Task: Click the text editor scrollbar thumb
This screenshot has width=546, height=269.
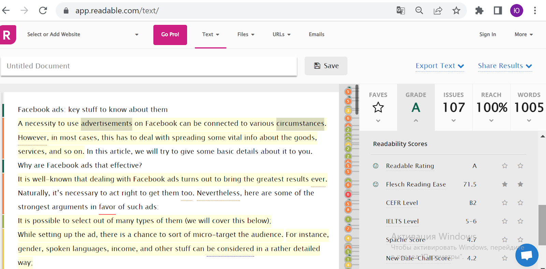Action: tap(357, 100)
